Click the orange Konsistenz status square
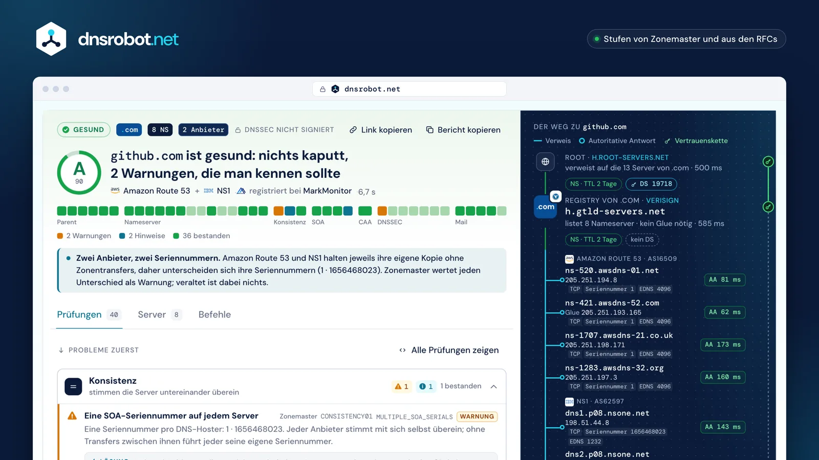Image resolution: width=819 pixels, height=460 pixels. tap(278, 211)
